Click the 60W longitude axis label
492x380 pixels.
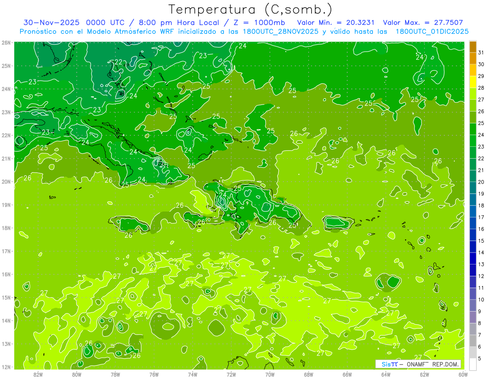463,375
